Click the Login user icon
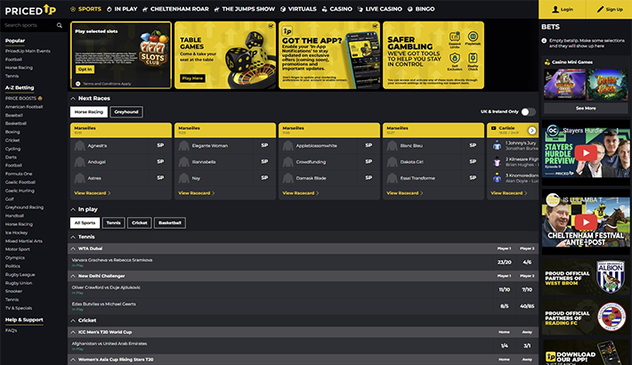 (555, 9)
